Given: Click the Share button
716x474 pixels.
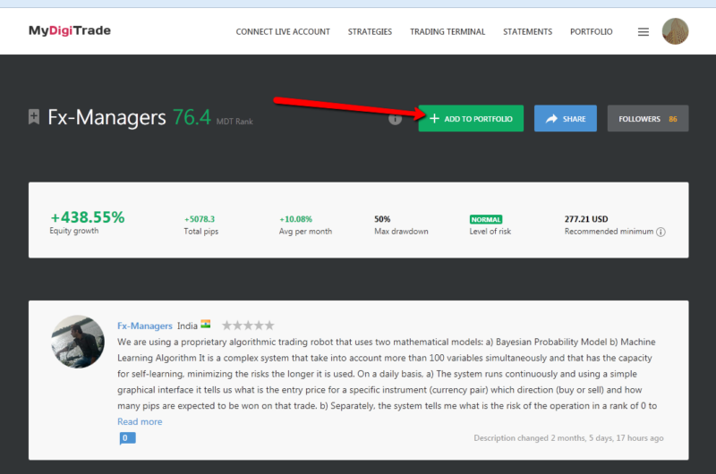Looking at the screenshot, I should point(566,119).
